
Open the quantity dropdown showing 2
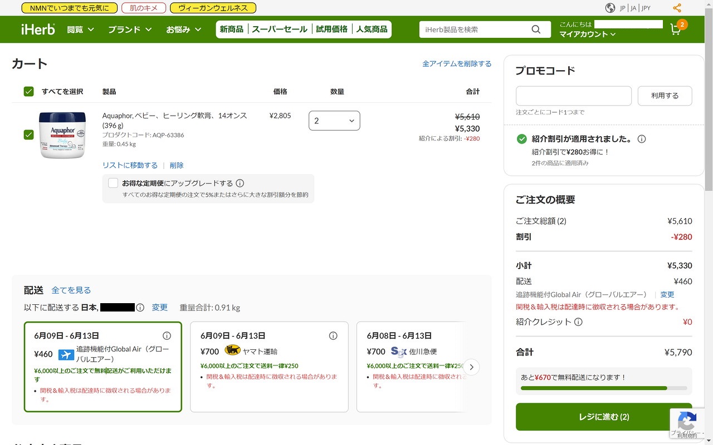click(x=334, y=121)
